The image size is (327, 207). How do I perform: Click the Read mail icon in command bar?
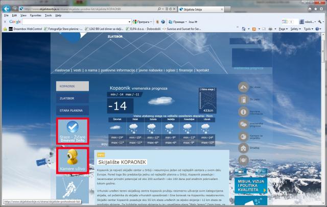click(264, 29)
